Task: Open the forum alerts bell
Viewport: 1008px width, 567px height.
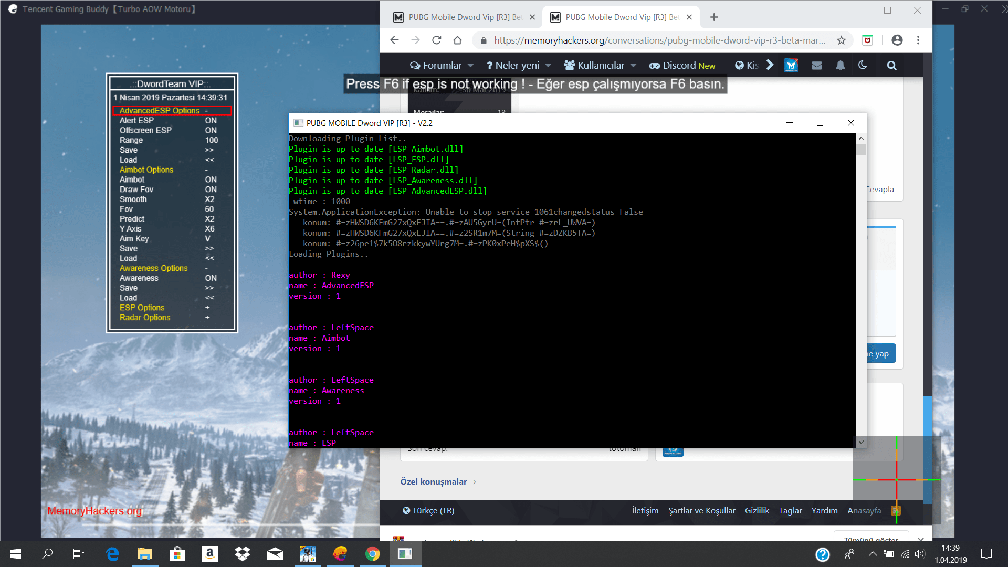Action: pyautogui.click(x=841, y=65)
